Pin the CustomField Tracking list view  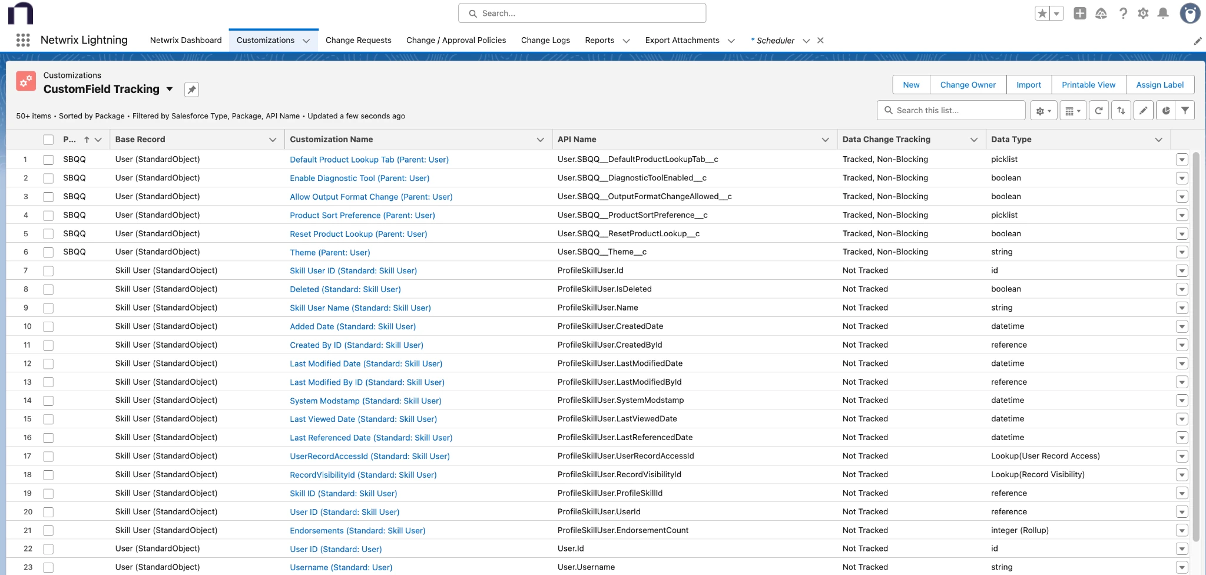tap(191, 89)
